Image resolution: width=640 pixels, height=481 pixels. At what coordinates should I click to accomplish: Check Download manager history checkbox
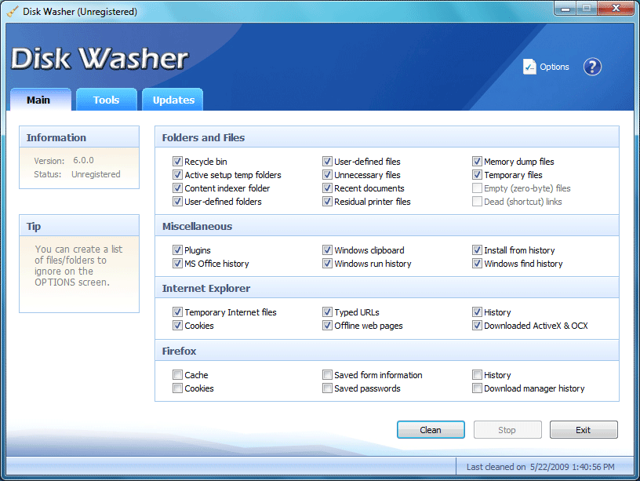click(477, 388)
